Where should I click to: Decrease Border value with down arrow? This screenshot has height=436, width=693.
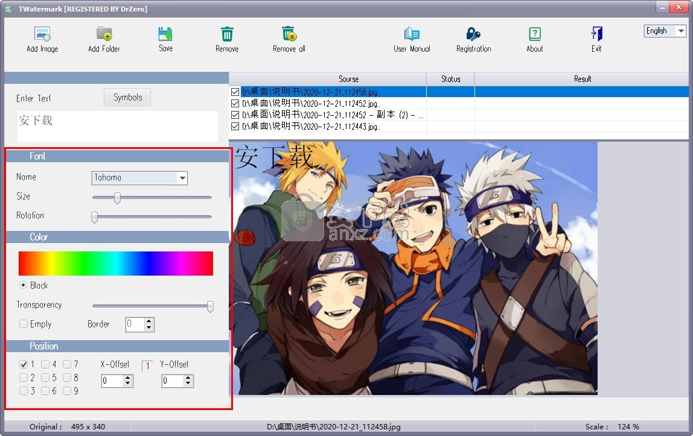click(149, 327)
